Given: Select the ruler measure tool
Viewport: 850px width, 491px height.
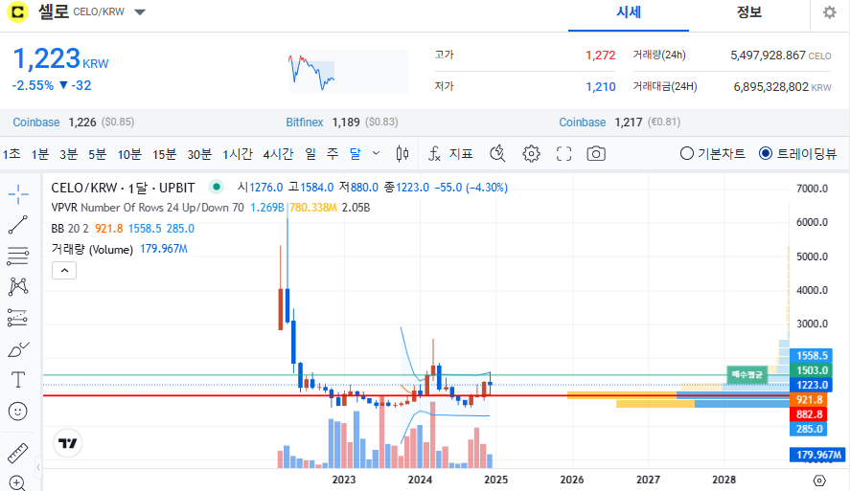Looking at the screenshot, I should point(18,453).
